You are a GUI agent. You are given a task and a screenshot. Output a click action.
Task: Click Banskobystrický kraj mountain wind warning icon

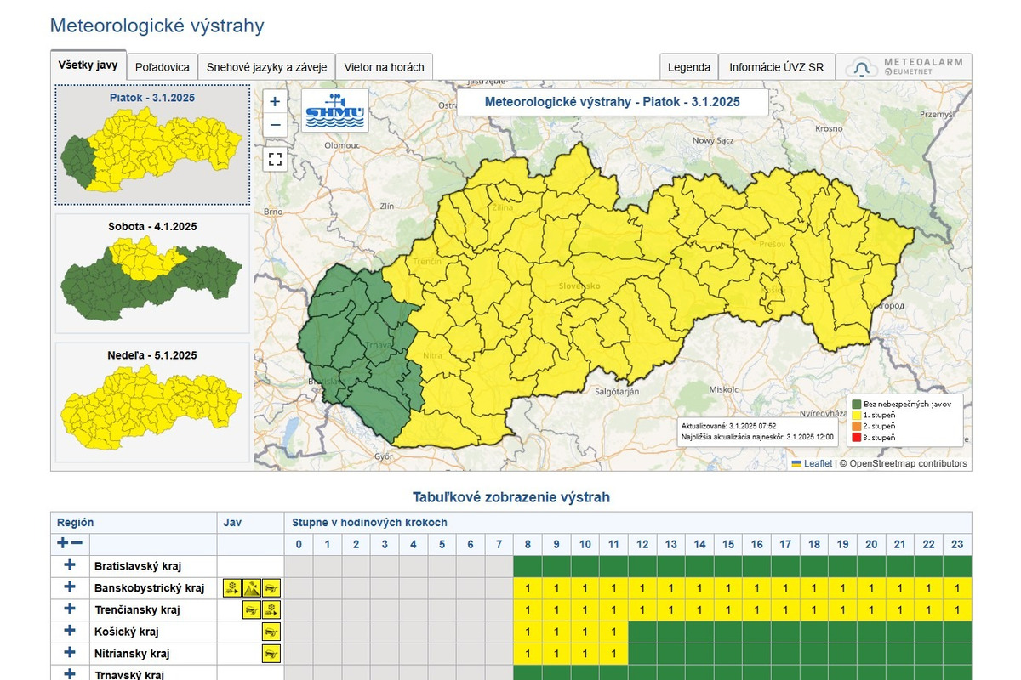point(252,587)
